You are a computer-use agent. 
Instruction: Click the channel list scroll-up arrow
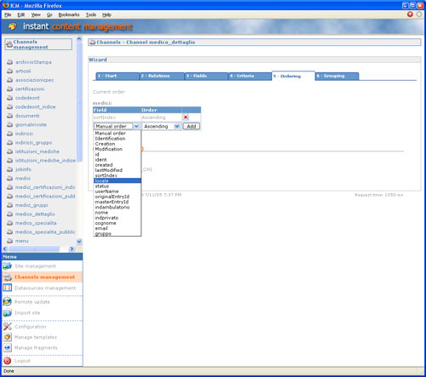[x=79, y=38]
